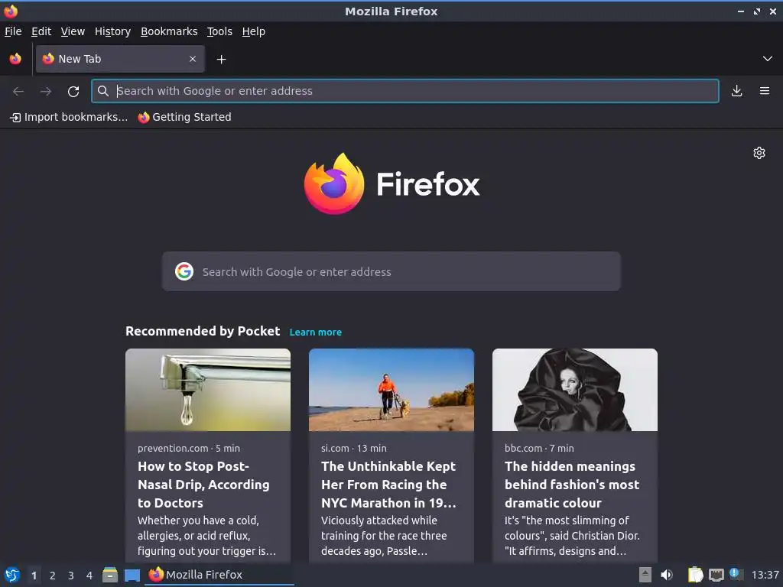783x587 pixels.
Task: Click prevention.com · 5 min source text
Action: click(189, 448)
